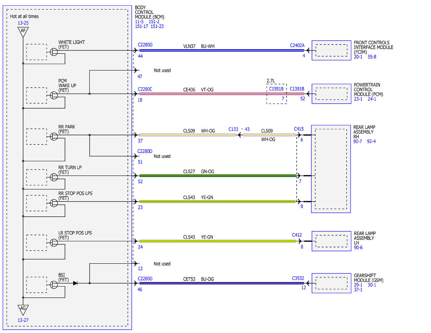Select the RR PARK FET transistor symbol
The image size is (431, 333).
(x=54, y=137)
